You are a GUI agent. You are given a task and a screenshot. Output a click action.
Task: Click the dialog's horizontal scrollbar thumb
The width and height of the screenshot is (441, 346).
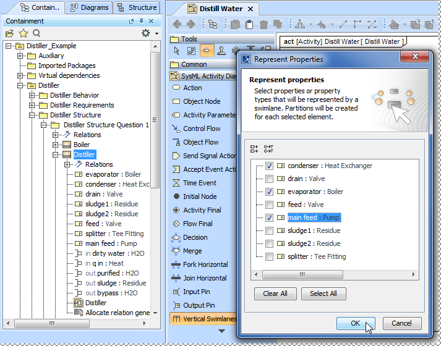[x=302, y=274]
